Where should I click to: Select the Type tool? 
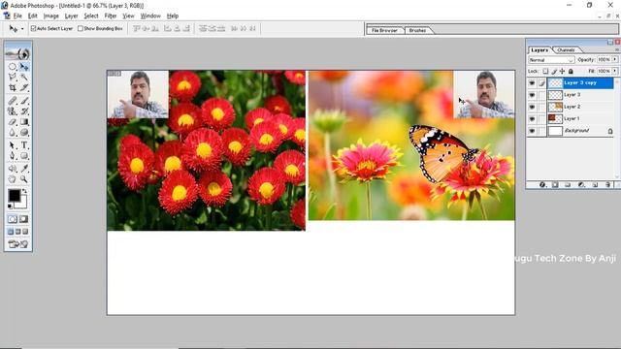24,145
